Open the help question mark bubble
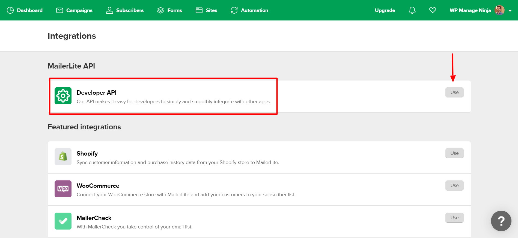518x238 pixels. click(501, 221)
